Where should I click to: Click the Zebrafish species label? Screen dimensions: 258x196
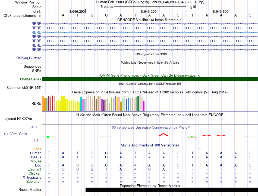[x=34, y=182]
